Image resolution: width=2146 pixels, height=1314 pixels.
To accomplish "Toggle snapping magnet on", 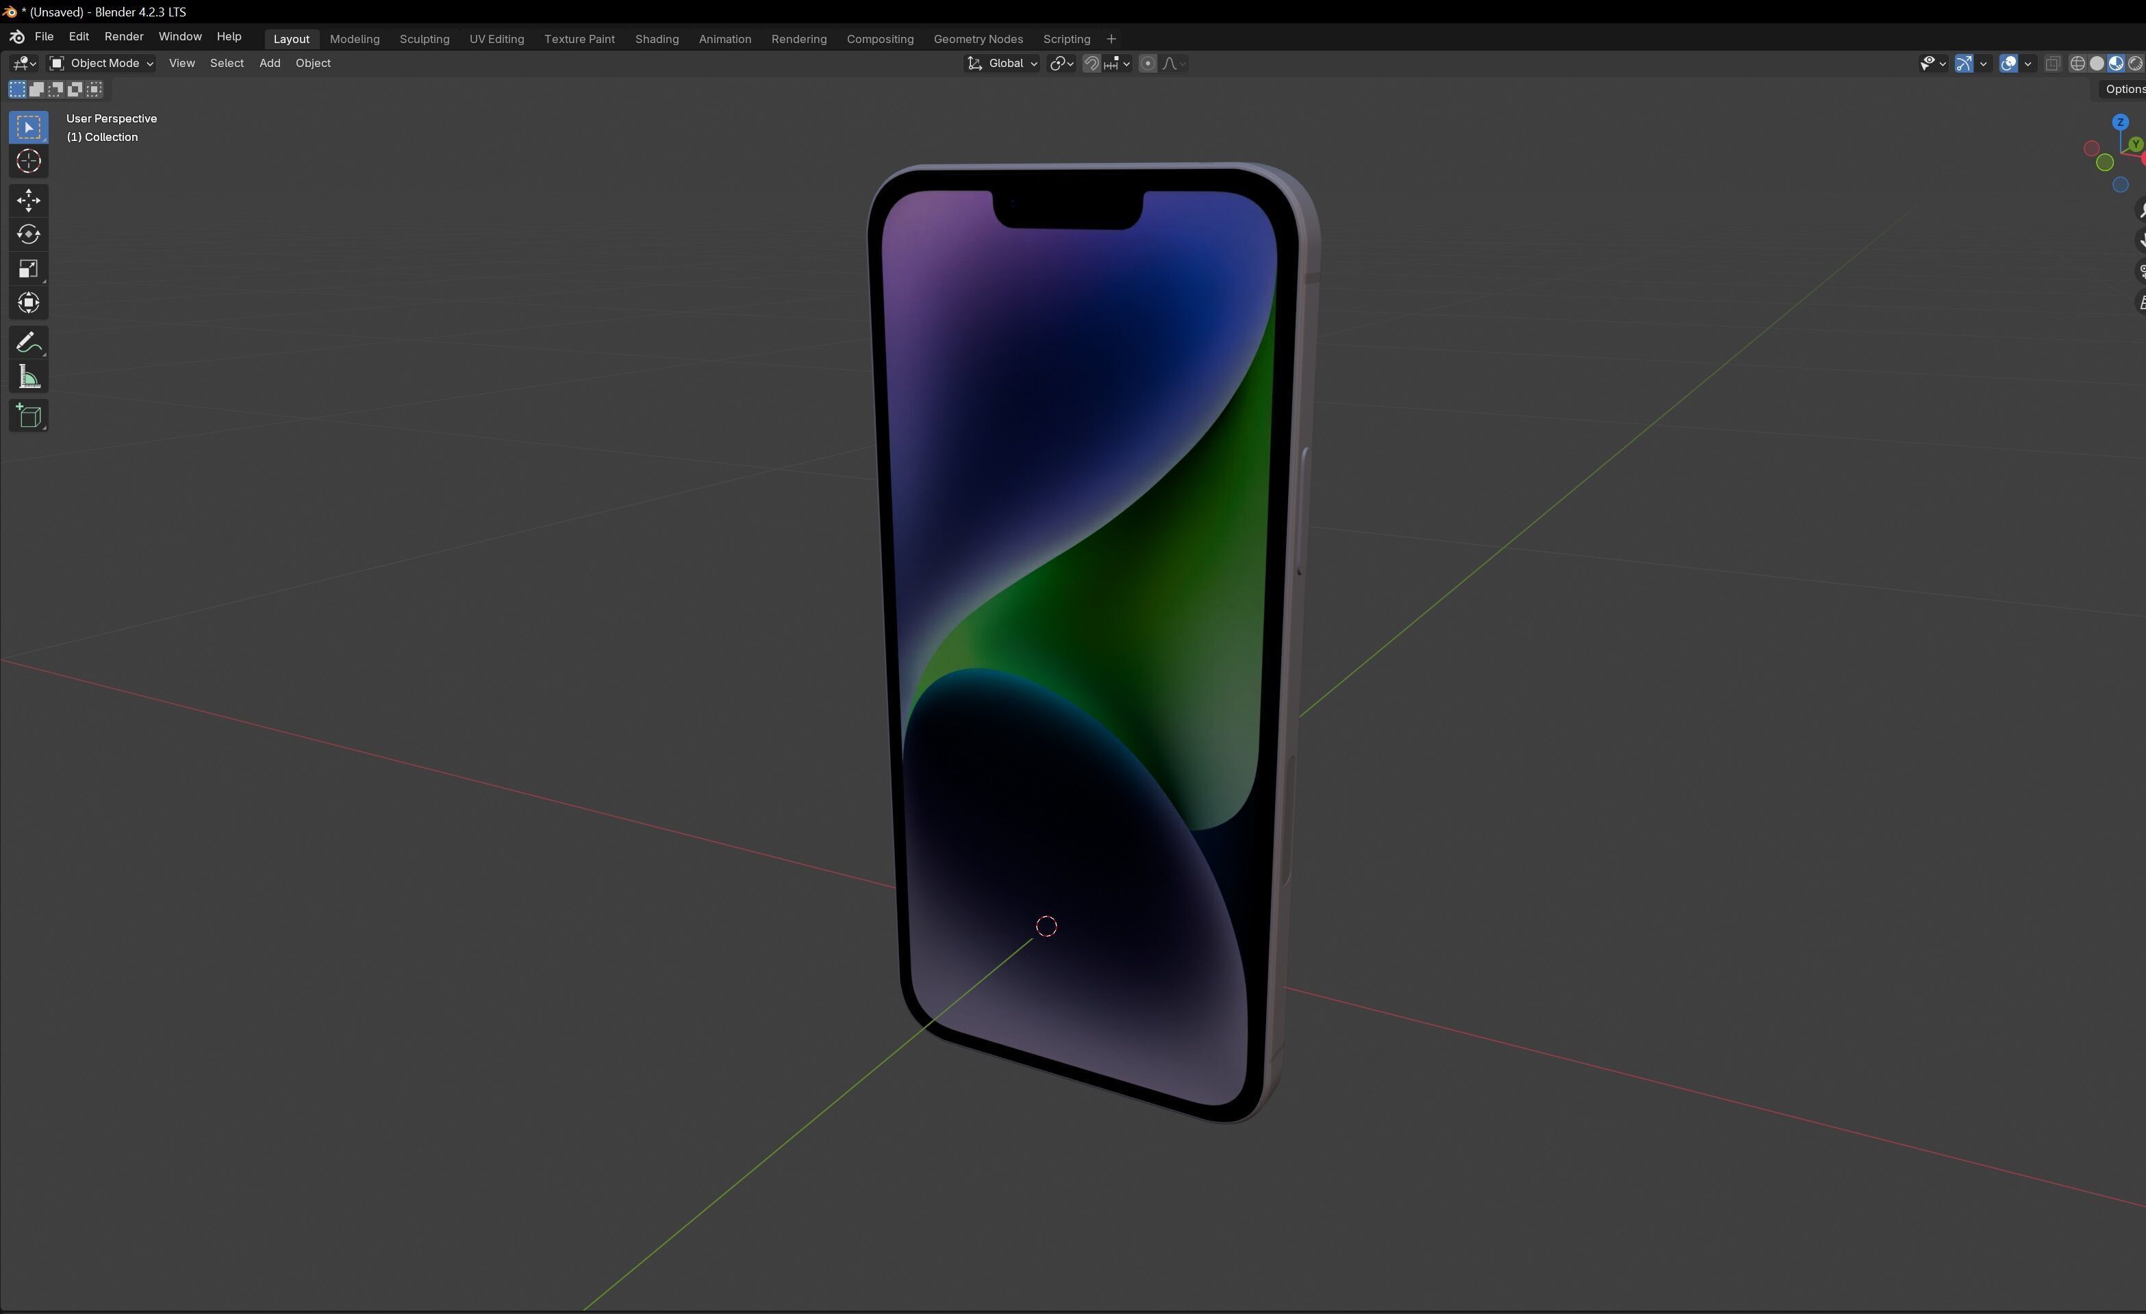I will [x=1092, y=64].
